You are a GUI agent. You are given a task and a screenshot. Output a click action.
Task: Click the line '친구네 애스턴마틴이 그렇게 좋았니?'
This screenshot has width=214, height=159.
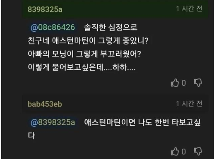(88, 40)
